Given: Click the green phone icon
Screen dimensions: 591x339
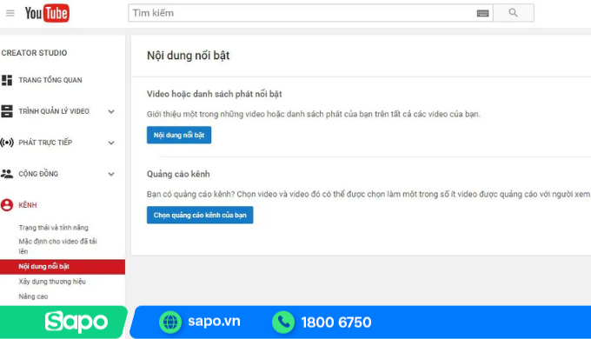Looking at the screenshot, I should tap(283, 322).
